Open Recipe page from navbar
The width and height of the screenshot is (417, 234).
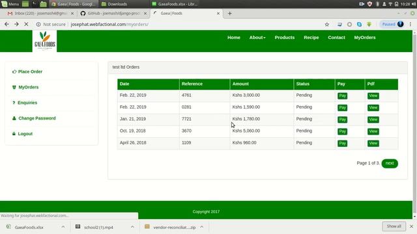[311, 38]
